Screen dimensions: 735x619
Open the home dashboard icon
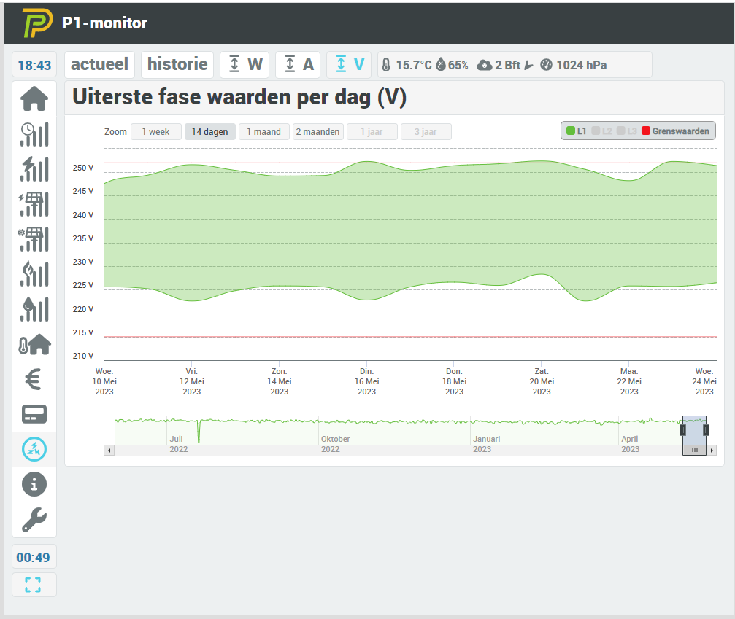pos(34,99)
